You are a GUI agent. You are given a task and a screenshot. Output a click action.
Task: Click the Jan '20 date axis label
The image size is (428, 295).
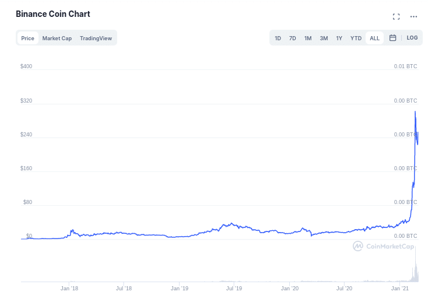[290, 289]
